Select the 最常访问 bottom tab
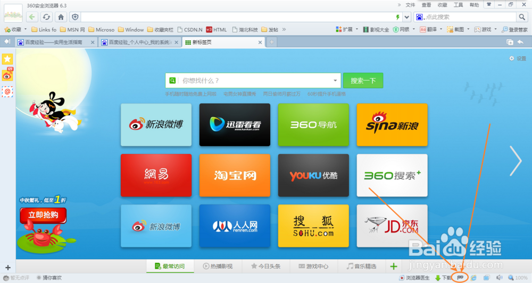The height and width of the screenshot is (283, 532). pos(170,266)
